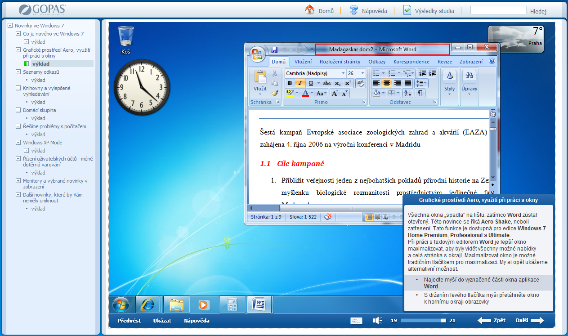Open Change Case (Aa) dropdown

[x=322, y=94]
